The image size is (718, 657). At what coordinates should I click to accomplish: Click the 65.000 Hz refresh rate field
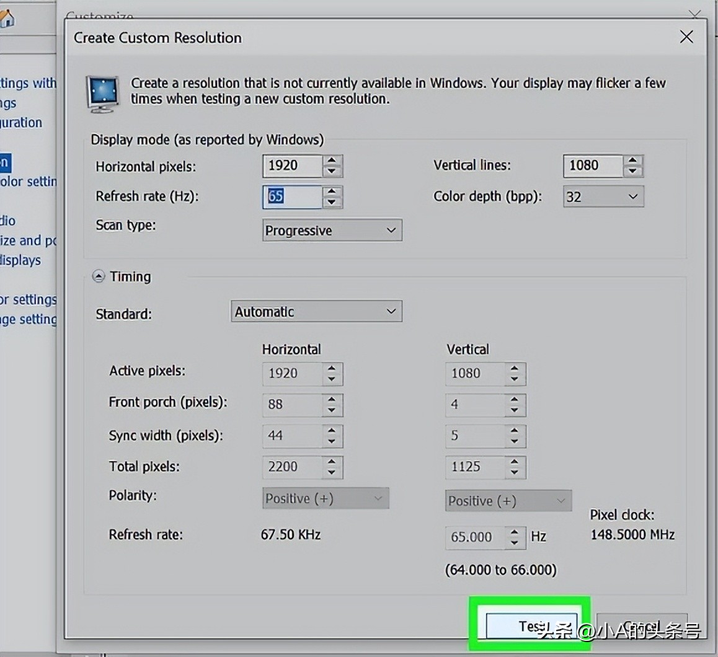(x=476, y=537)
